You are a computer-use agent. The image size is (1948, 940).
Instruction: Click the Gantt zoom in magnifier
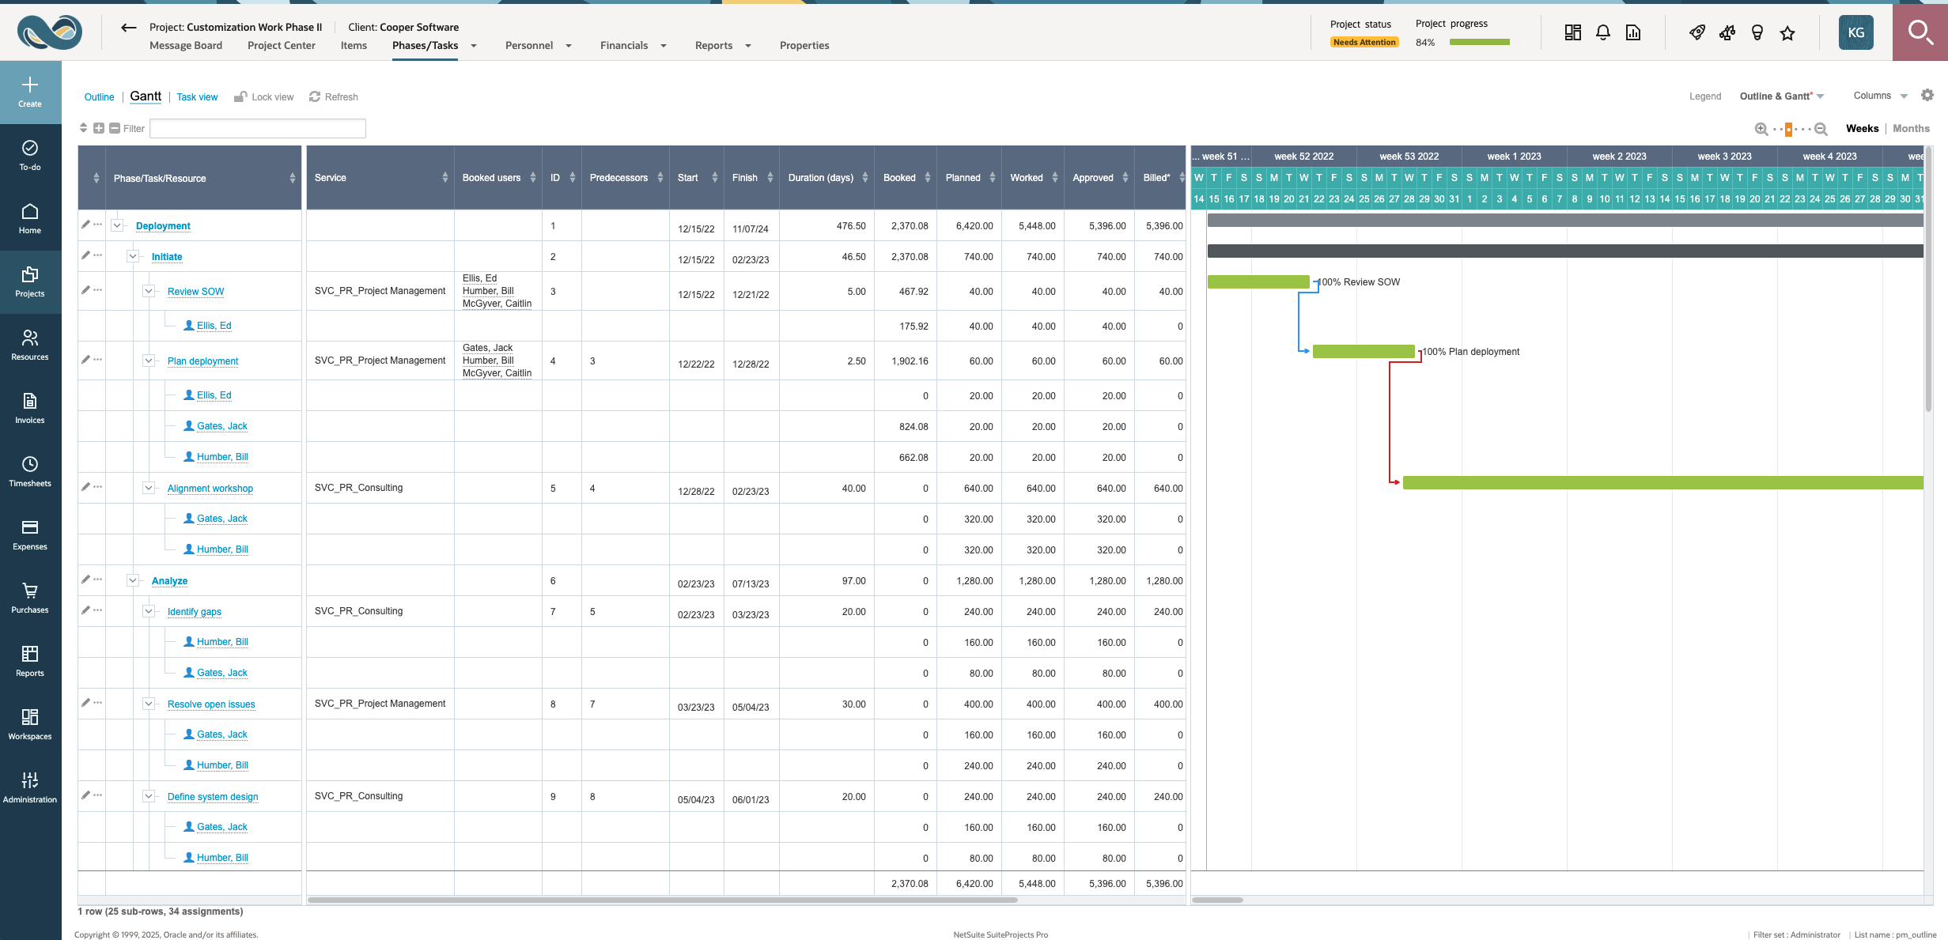coord(1761,129)
